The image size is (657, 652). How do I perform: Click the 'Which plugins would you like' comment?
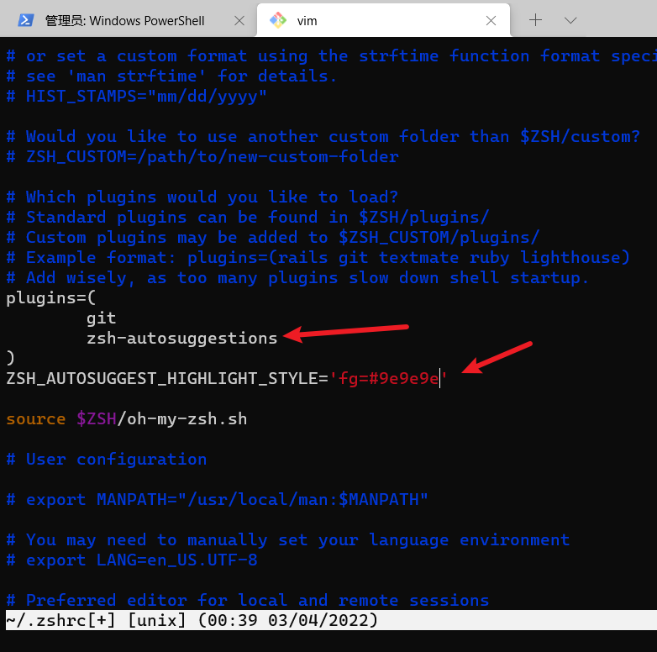202,197
